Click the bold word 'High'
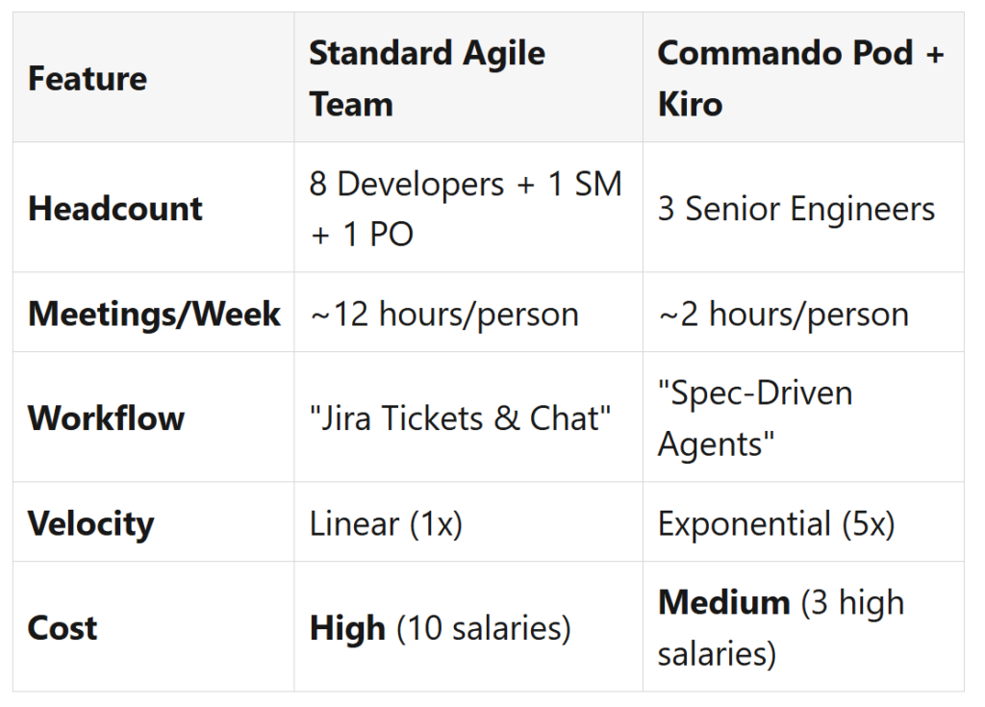 coord(348,628)
